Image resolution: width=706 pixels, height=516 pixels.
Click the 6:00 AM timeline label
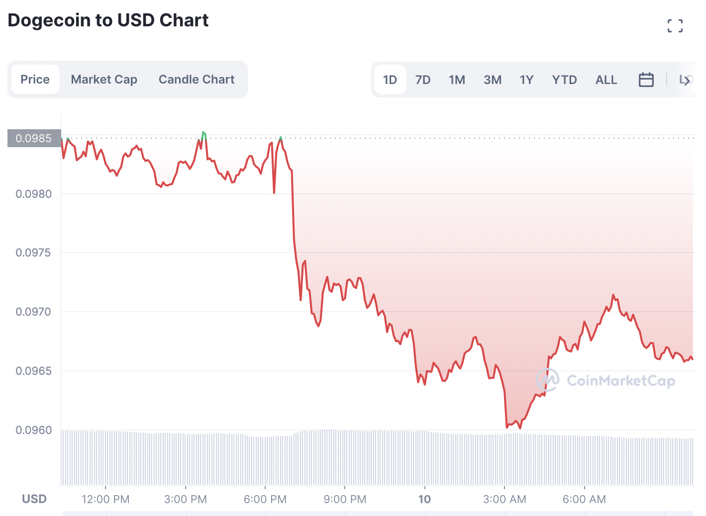[585, 499]
